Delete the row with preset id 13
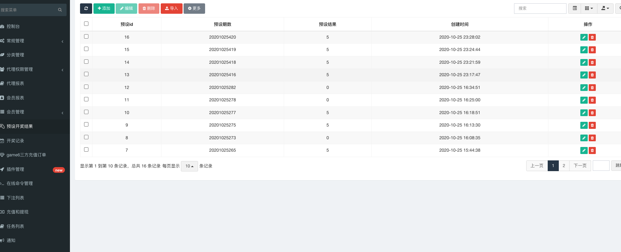Screen dimensions: 621x252 [592, 75]
